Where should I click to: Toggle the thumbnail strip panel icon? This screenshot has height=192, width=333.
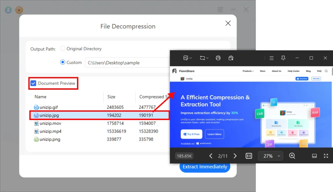pos(314,156)
